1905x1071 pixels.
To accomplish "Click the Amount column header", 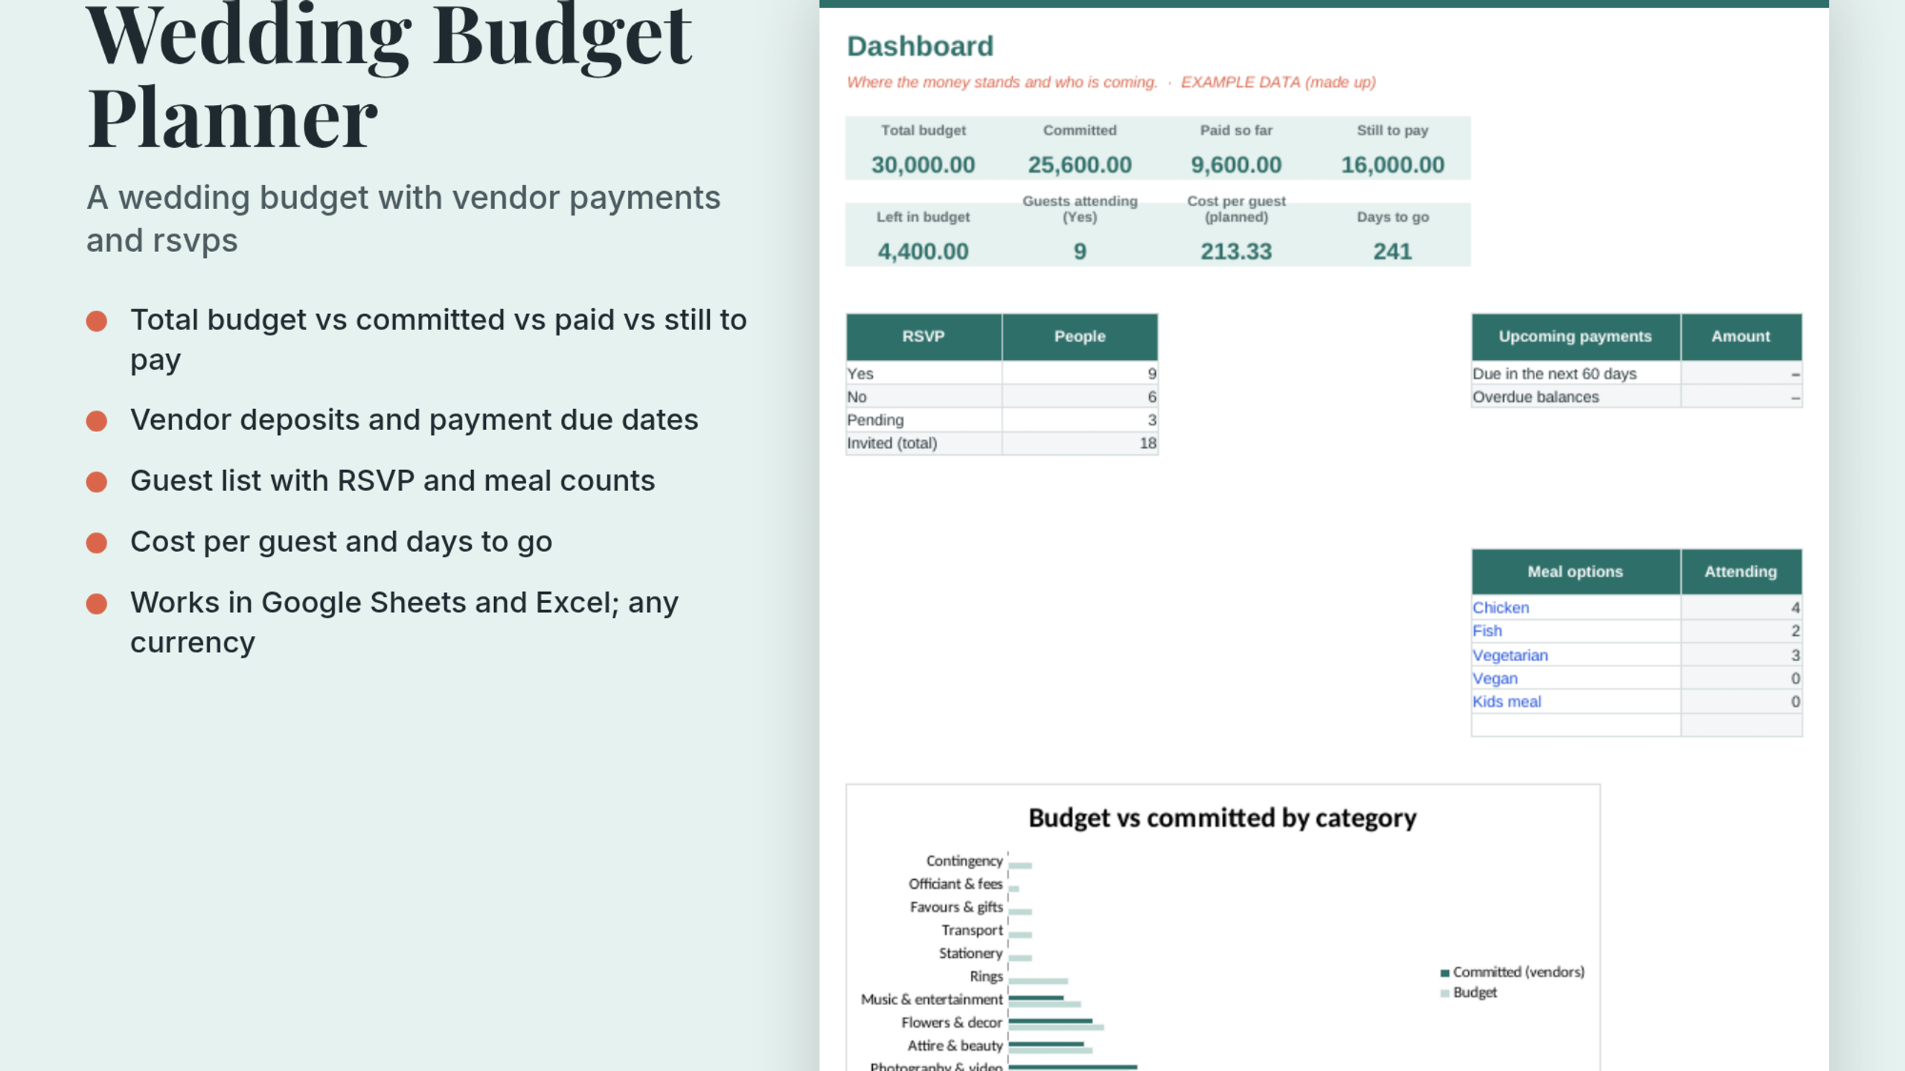I will [x=1741, y=337].
